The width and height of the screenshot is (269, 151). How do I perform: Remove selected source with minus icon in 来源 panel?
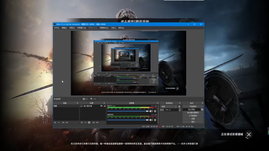pyautogui.click(x=85, y=122)
